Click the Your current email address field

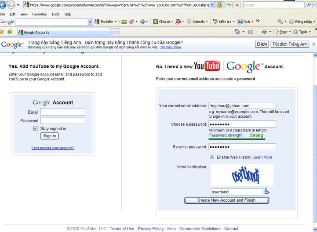click(242, 105)
